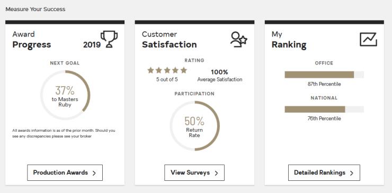Screen dimensions: 392x193
Task: Click the chevron on Production Awards button
Action: [94, 173]
